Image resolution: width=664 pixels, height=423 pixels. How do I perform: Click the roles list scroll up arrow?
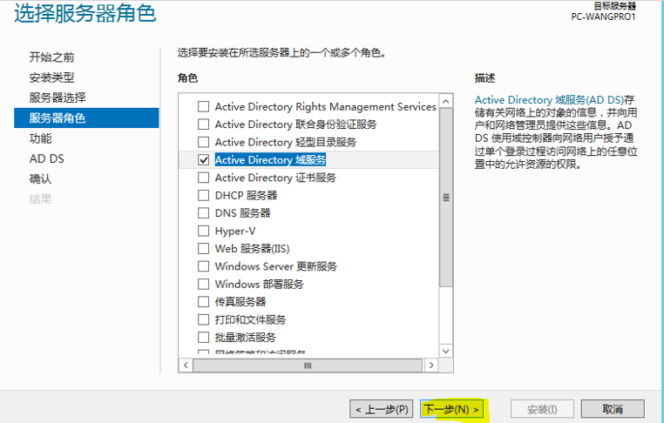446,103
